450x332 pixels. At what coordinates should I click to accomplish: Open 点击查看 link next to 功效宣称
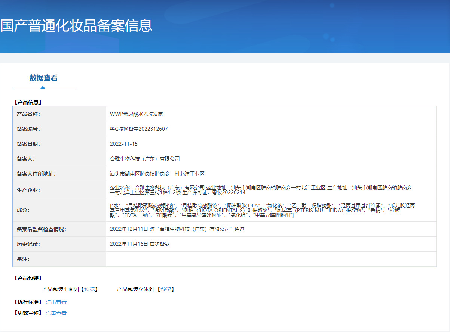(x=56, y=313)
